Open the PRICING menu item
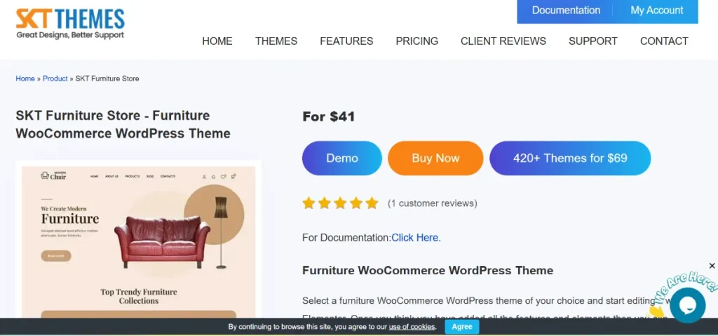The image size is (718, 336). (416, 41)
